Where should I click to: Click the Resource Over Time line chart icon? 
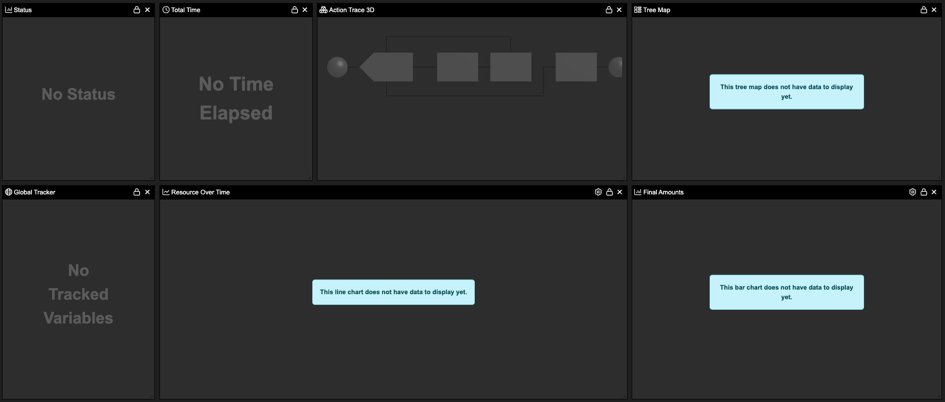coord(166,192)
